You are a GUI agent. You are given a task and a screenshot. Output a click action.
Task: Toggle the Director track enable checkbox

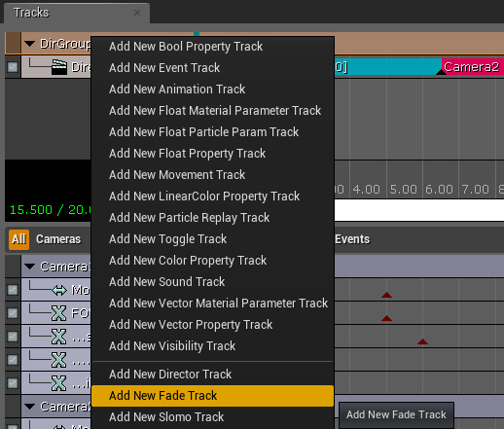coord(13,67)
